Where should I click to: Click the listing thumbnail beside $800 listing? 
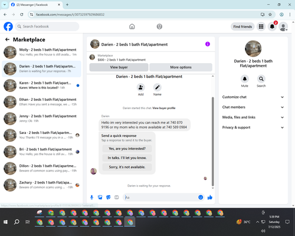[x=92, y=57]
